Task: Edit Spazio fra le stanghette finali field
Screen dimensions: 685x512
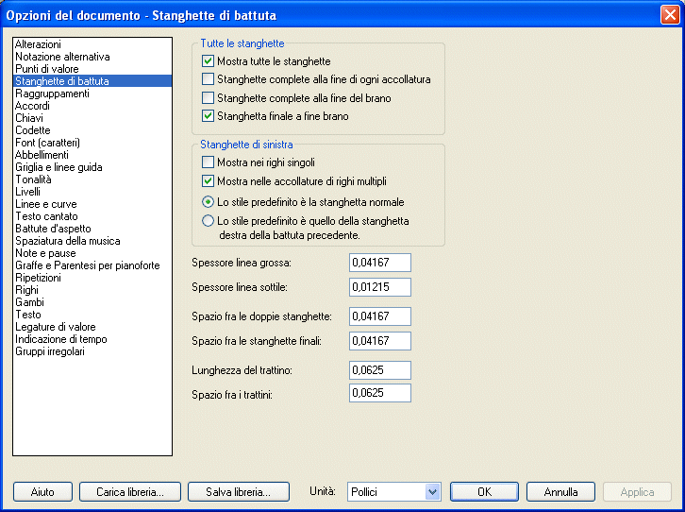Action: click(380, 341)
